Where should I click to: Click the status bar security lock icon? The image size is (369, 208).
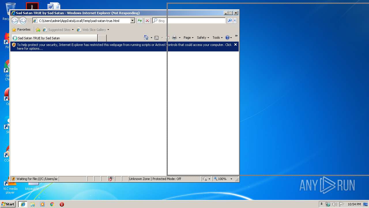pos(205,179)
